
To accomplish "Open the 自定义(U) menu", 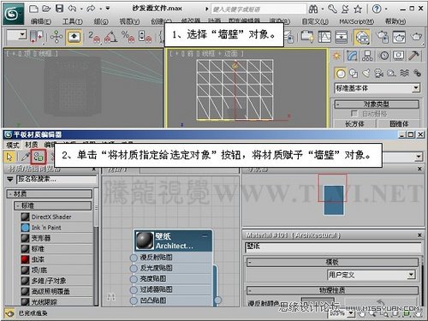I will pyautogui.click(x=315, y=21).
